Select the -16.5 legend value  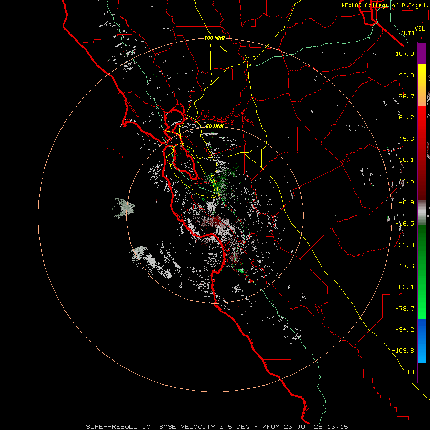pyautogui.click(x=405, y=224)
